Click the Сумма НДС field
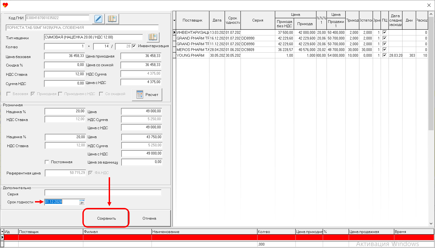The width and height of the screenshot is (435, 248). 64,84
